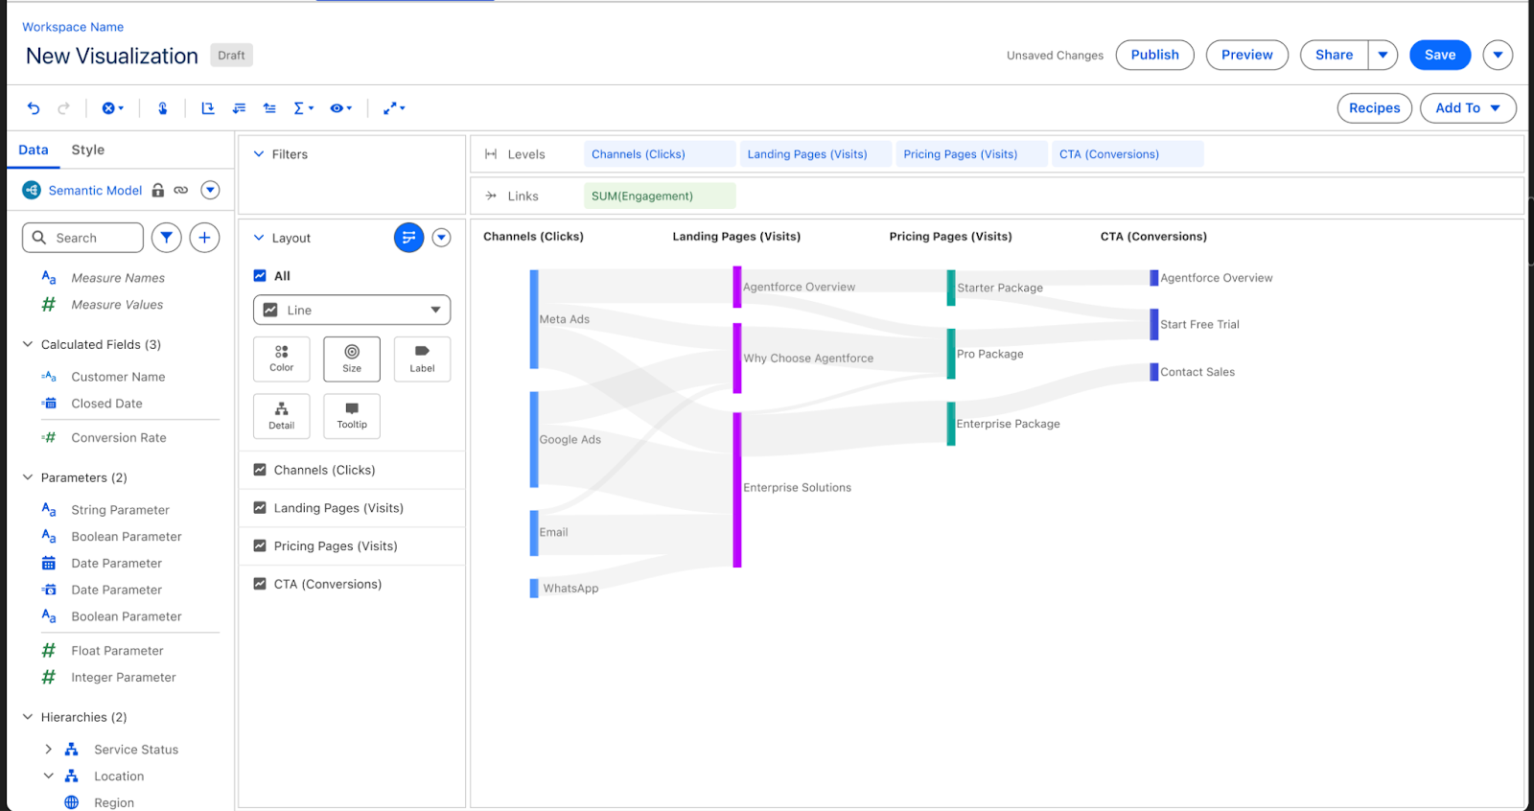Open the Color encoding picker
The width and height of the screenshot is (1534, 811).
tap(282, 359)
